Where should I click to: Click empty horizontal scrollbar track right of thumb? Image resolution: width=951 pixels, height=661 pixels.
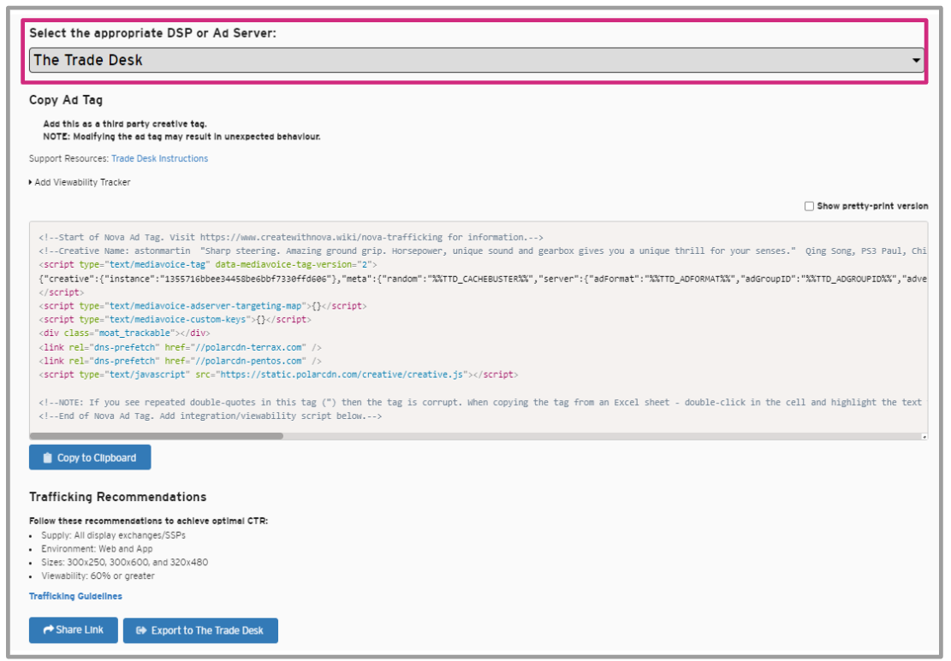pos(599,435)
